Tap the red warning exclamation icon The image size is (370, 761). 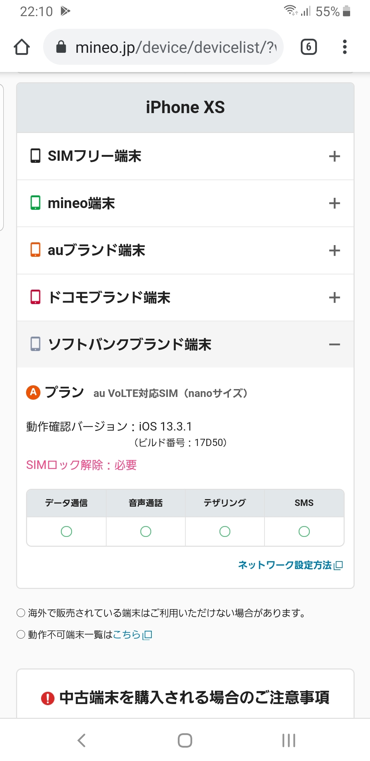point(48,698)
